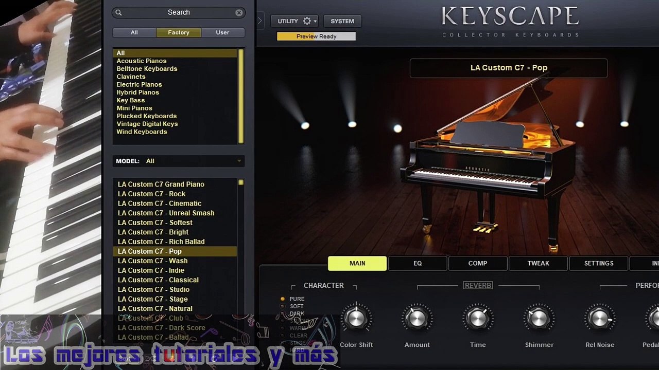Select the All filter tab

pyautogui.click(x=134, y=32)
